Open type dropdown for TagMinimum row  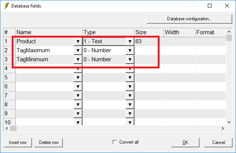pyautogui.click(x=130, y=59)
